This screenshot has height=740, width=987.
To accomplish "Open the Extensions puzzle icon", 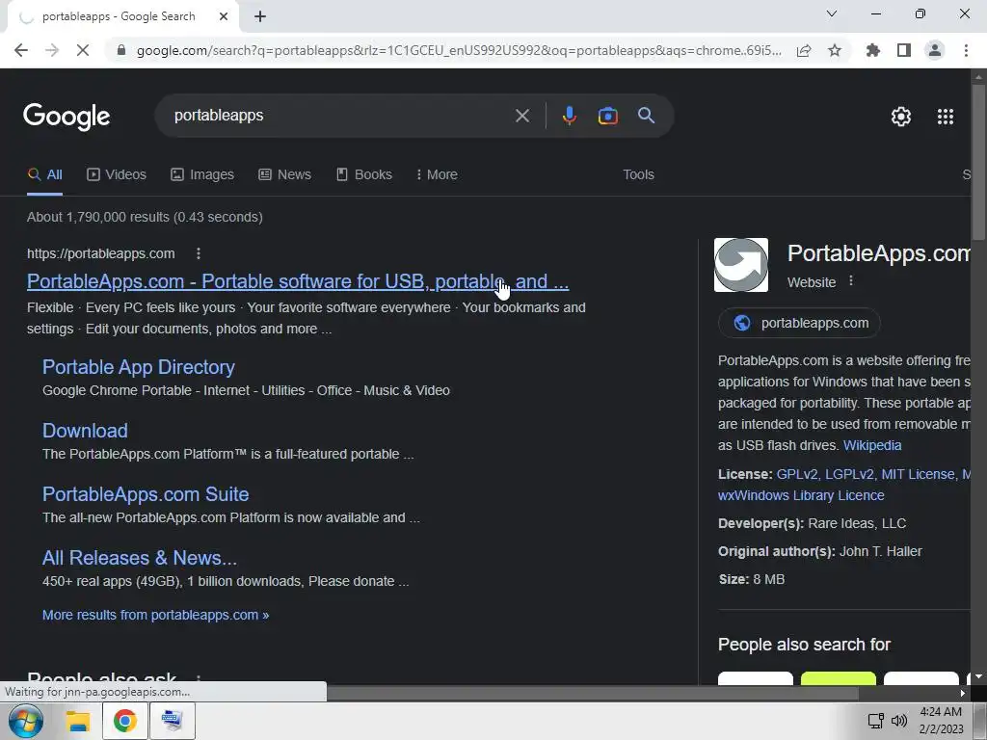I will [873, 50].
